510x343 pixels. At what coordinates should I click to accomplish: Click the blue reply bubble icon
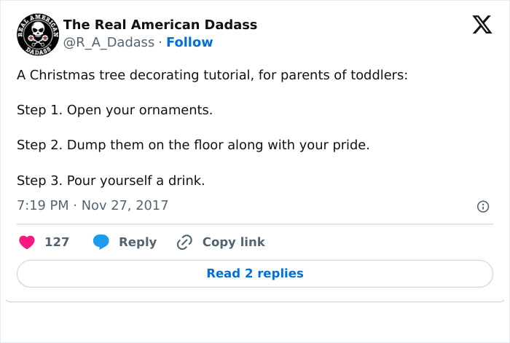pos(101,242)
